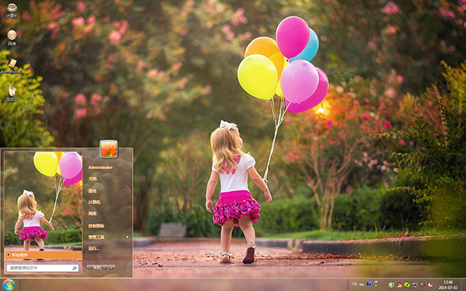466x291 pixels.
Task: Expand All Programs (所有程序) list
Action: 43,255
